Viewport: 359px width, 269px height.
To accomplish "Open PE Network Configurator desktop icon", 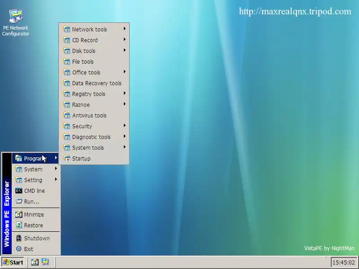I will coord(16,22).
